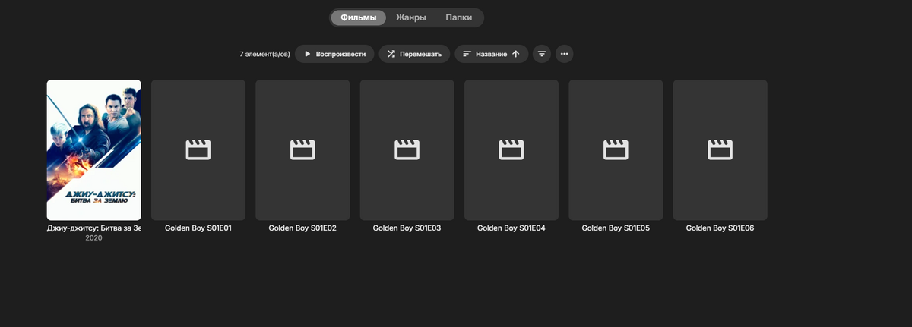The image size is (912, 327).
Task: Click the Golden Boy S01E03 title text
Action: 407,228
